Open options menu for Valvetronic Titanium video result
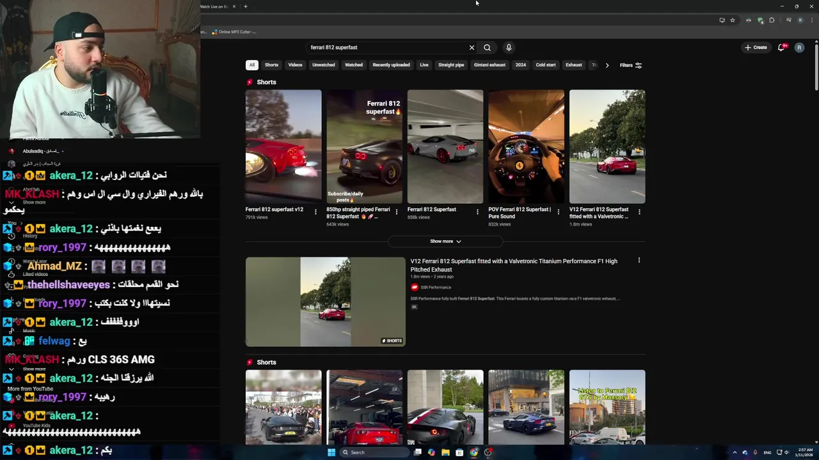This screenshot has width=819, height=460. 639,261
